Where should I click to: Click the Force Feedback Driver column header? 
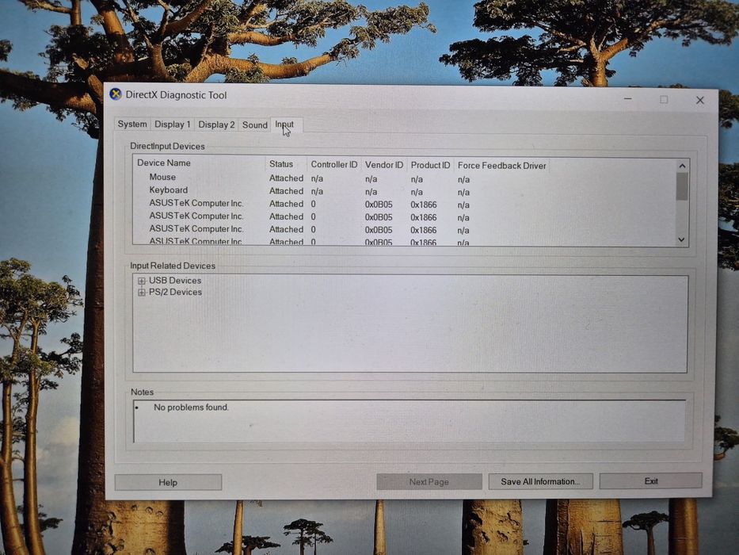(x=501, y=166)
